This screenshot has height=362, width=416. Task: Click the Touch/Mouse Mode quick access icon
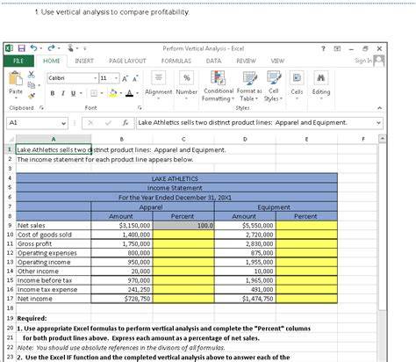coord(70,48)
